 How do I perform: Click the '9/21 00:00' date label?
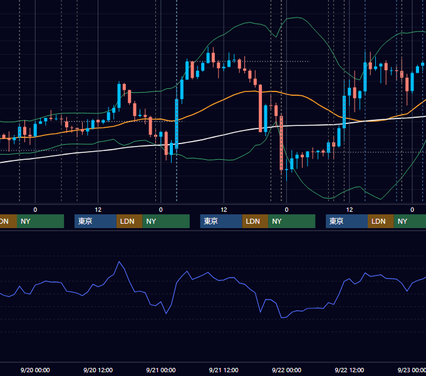pyautogui.click(x=161, y=370)
